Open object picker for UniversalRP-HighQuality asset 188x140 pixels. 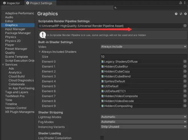(x=185, y=26)
